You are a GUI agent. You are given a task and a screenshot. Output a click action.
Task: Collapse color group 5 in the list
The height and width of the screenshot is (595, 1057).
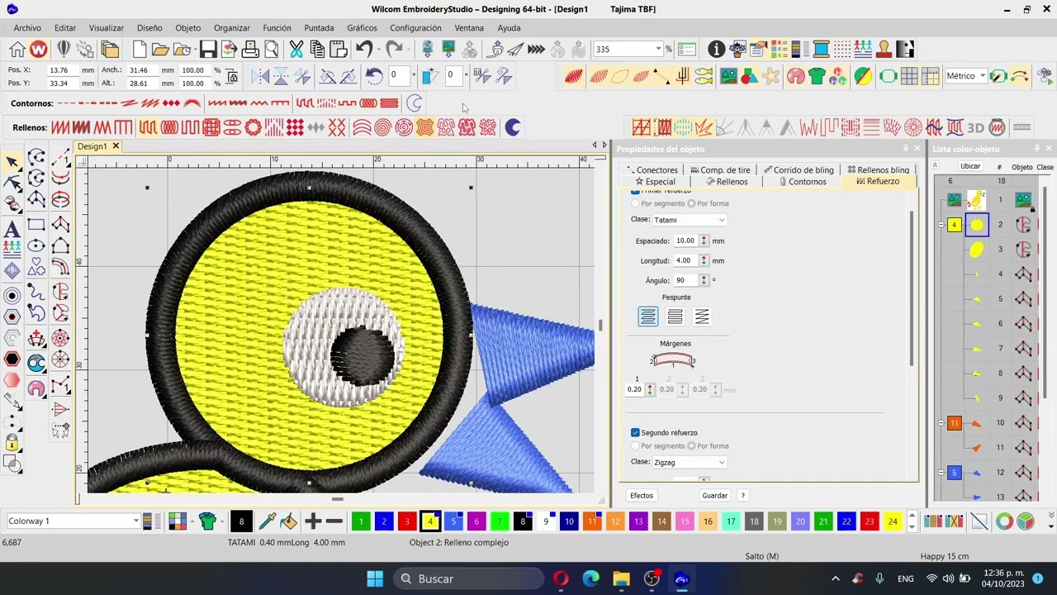coord(941,473)
